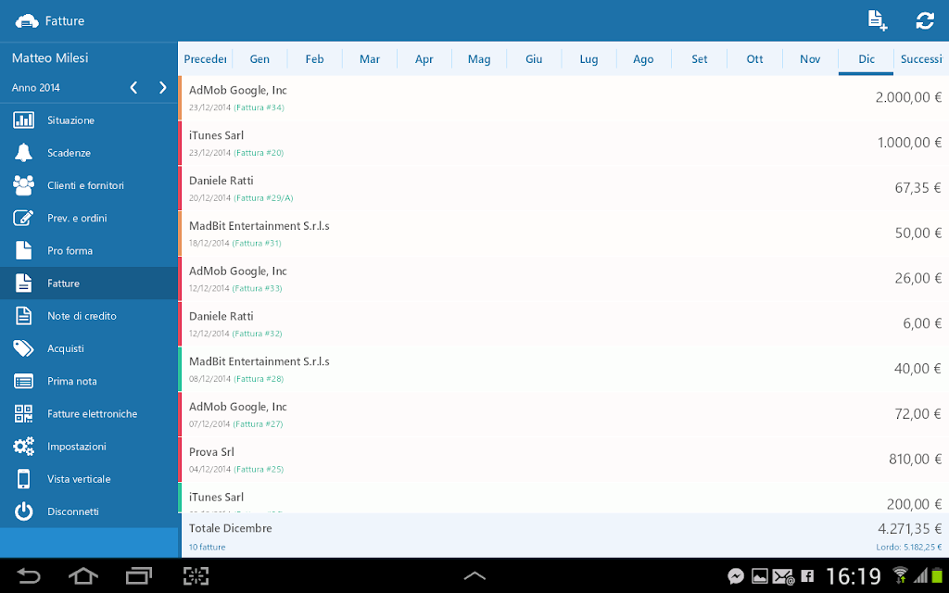Switch to the Gen month tab
This screenshot has height=593, width=949.
259,58
